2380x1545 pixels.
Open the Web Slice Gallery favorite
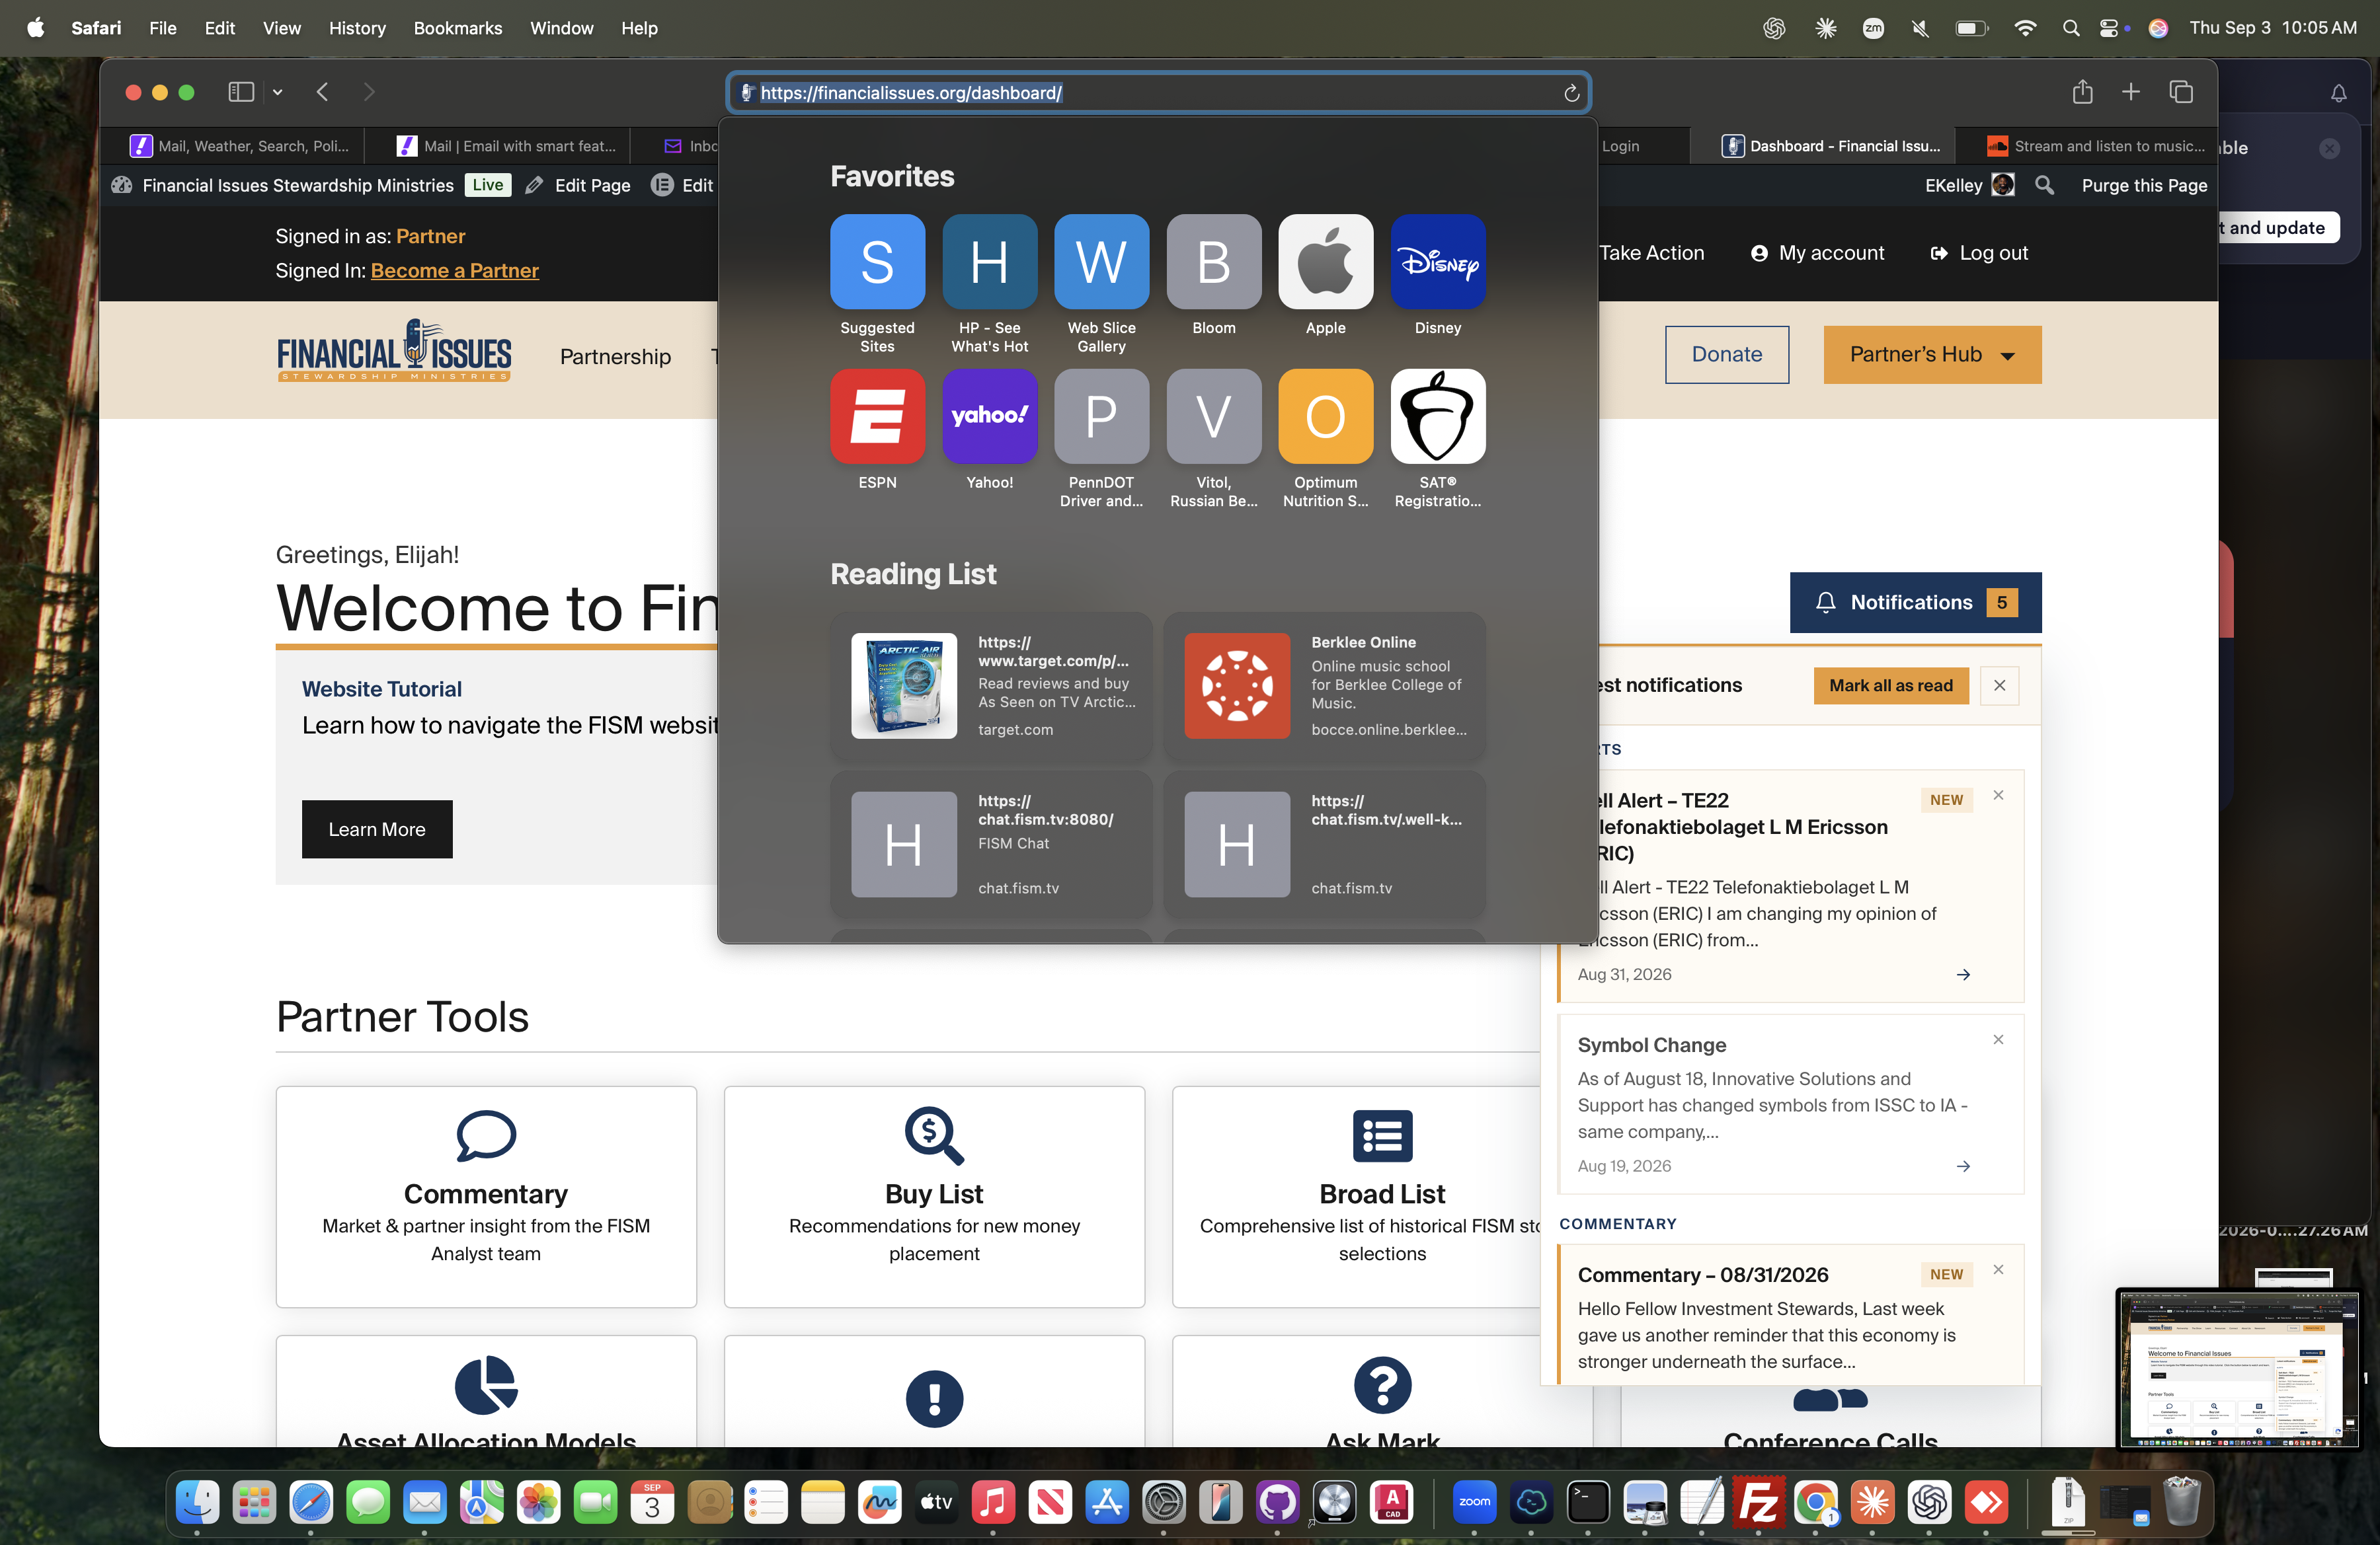[1101, 283]
